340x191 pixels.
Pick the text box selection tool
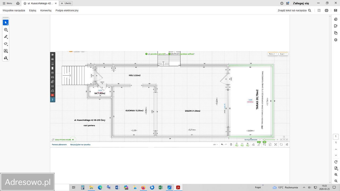pos(6,51)
